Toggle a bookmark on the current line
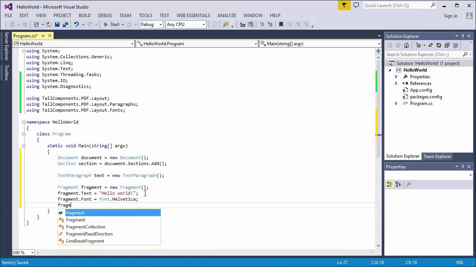This screenshot has height=267, width=476. [x=281, y=24]
